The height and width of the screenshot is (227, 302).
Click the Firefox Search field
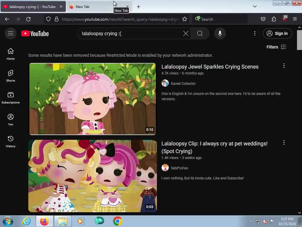[220, 19]
